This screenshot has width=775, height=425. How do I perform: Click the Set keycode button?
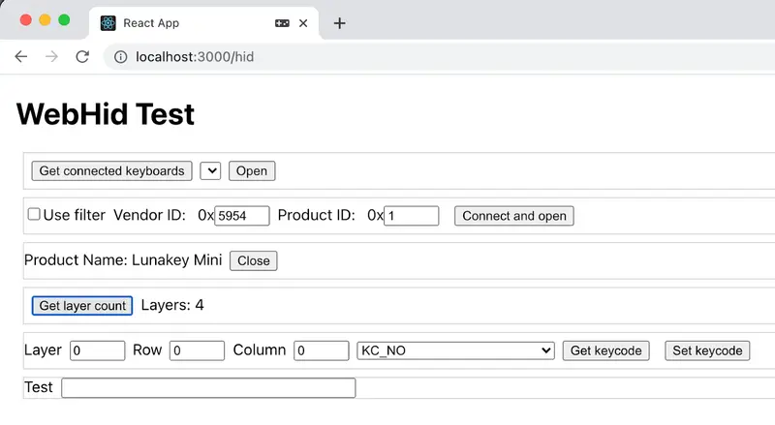pyautogui.click(x=707, y=350)
